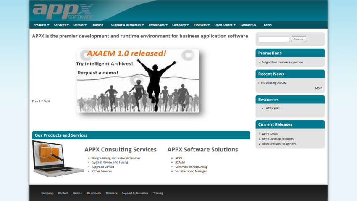Open the Commission Accounting link

(x=191, y=167)
